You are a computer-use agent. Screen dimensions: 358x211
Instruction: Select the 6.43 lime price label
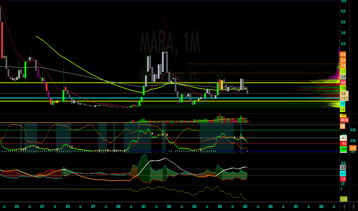tap(343, 109)
